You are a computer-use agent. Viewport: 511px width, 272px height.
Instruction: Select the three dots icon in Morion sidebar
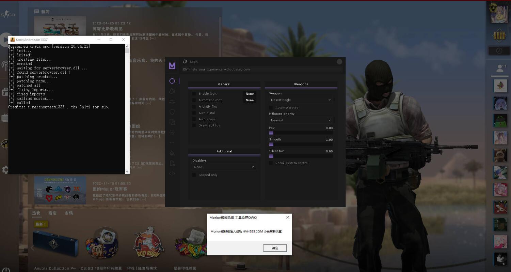(172, 143)
